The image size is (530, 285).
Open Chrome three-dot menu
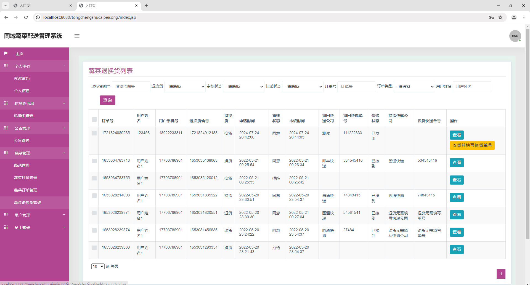(x=524, y=17)
